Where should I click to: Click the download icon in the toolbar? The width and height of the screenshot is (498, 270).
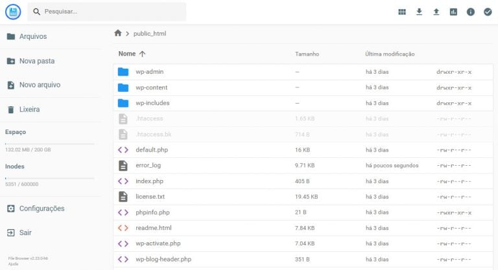[419, 12]
